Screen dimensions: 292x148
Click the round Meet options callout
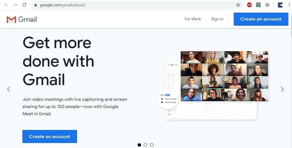click(168, 99)
